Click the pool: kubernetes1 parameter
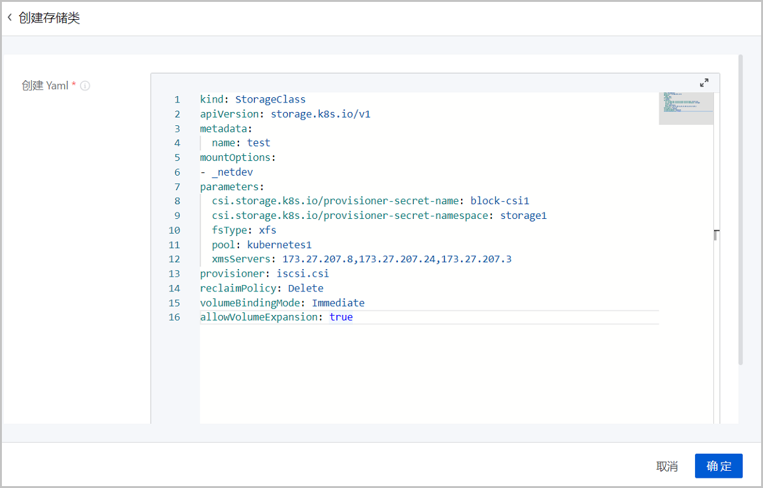The width and height of the screenshot is (763, 488). 261,244
